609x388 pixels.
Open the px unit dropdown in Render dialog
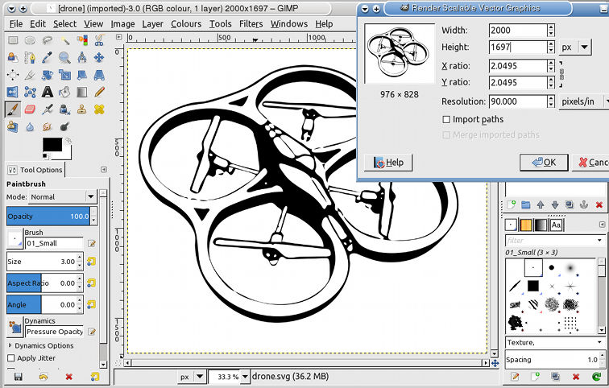[x=575, y=47]
